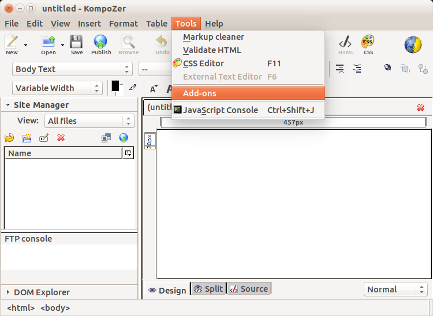Open the Format menu
This screenshot has width=433, height=316.
124,24
